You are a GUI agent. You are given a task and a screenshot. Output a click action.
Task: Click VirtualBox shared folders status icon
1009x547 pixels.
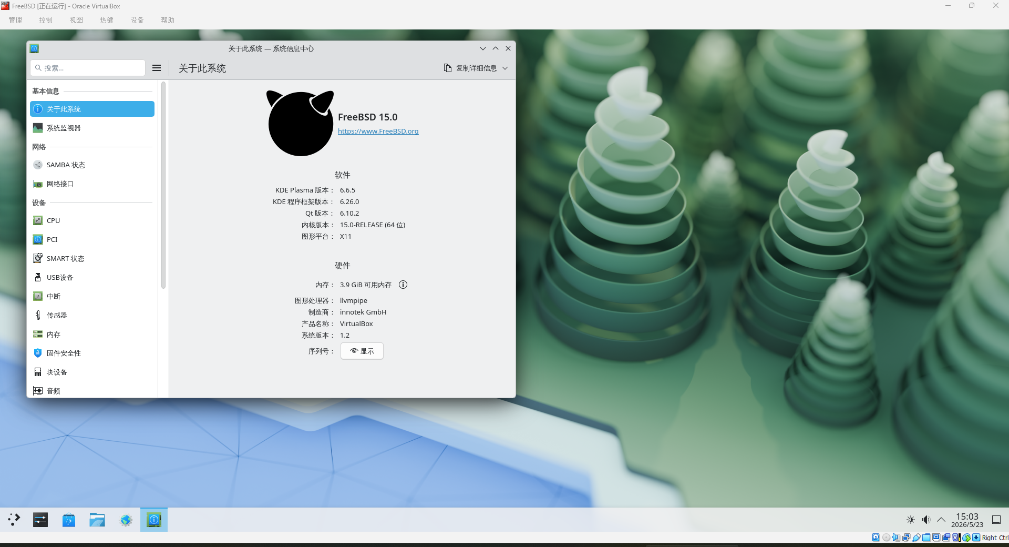click(926, 538)
